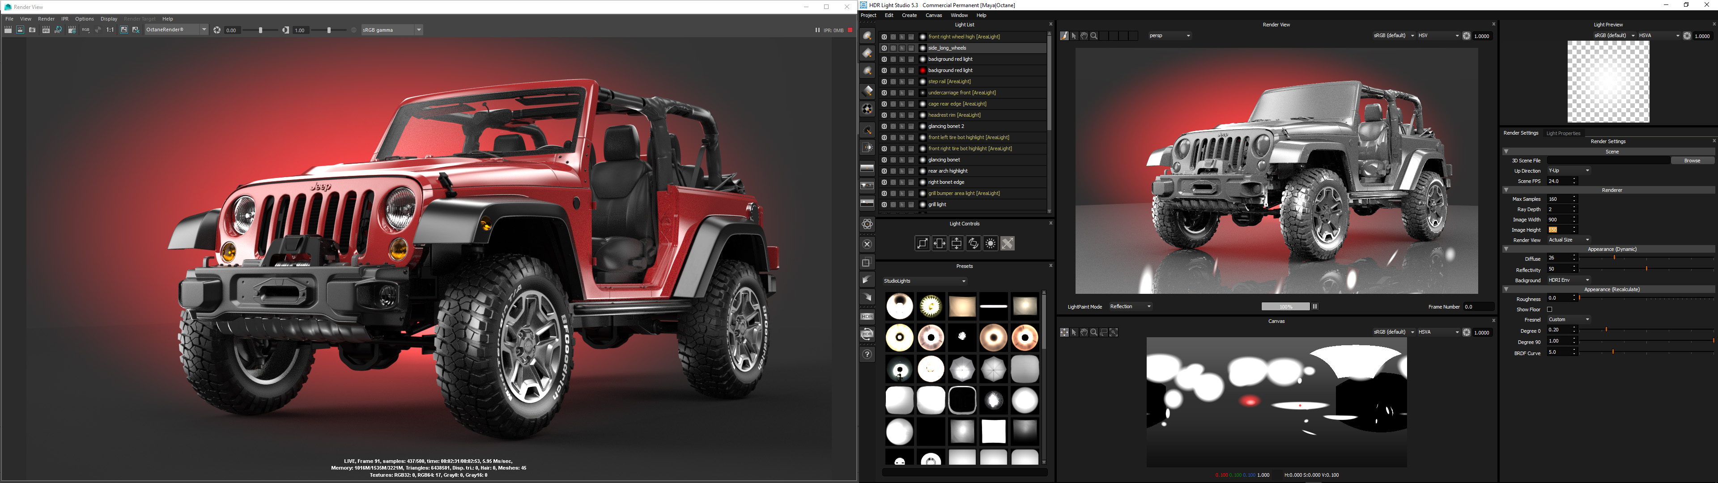This screenshot has width=1718, height=483.
Task: Open LightPaint Mode Reflection dropdown
Action: [x=1131, y=307]
